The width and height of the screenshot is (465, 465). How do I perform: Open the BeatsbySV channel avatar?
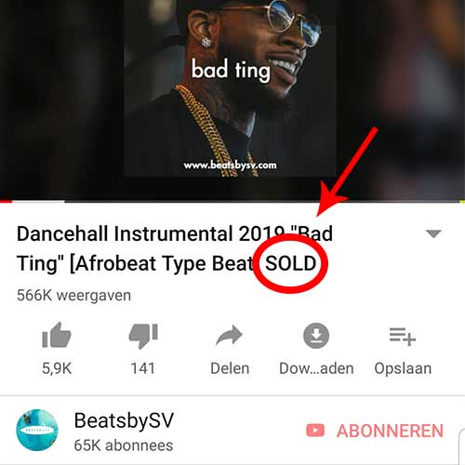(x=37, y=430)
